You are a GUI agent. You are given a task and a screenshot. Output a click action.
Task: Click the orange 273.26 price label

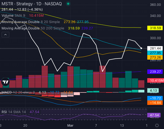tap(154, 57)
